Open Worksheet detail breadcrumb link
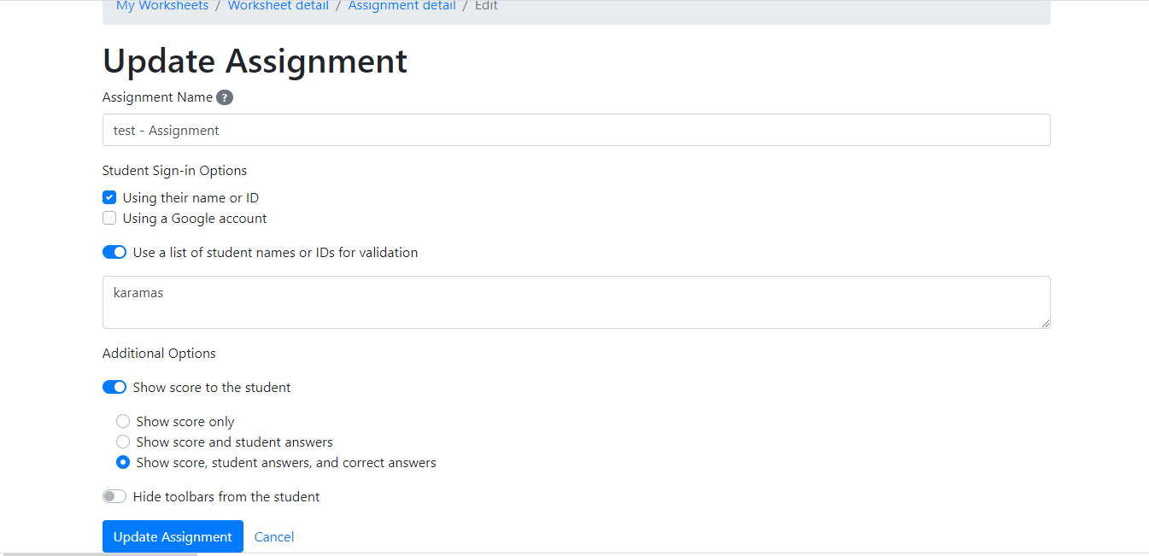This screenshot has width=1149, height=556. click(x=278, y=6)
